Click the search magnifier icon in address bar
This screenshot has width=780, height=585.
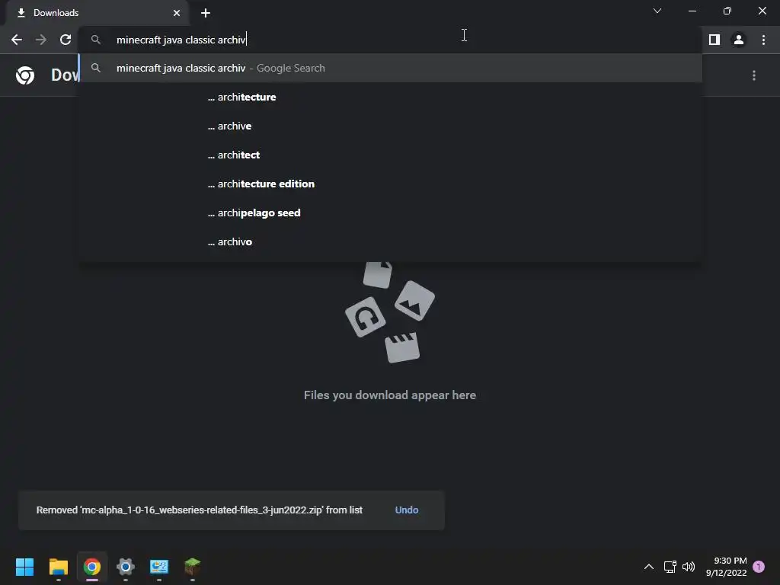(96, 40)
